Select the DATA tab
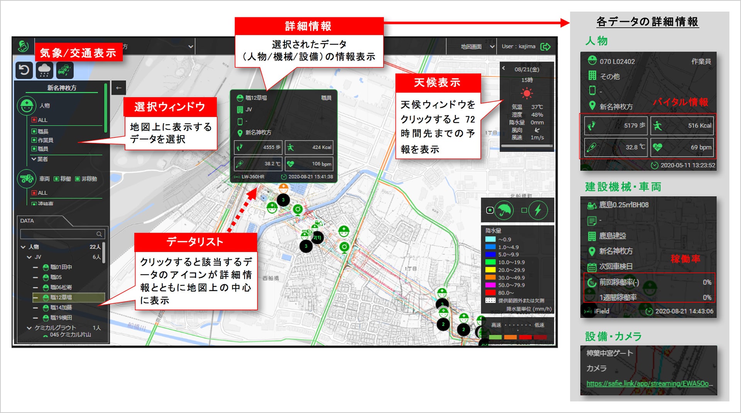 [x=27, y=221]
